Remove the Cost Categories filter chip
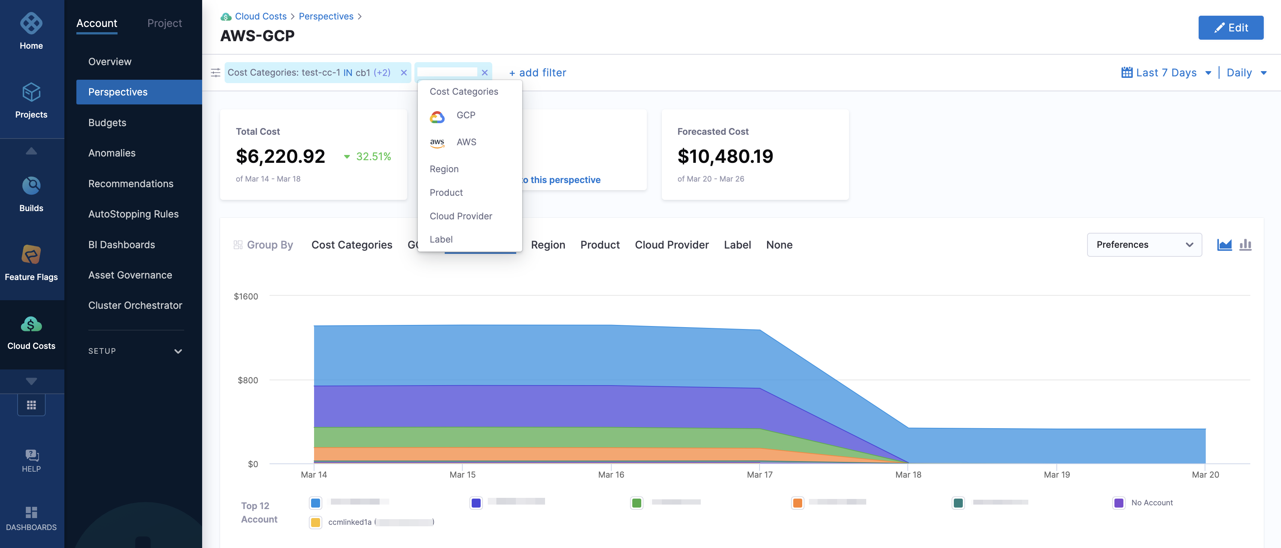The width and height of the screenshot is (1281, 548). 404,73
